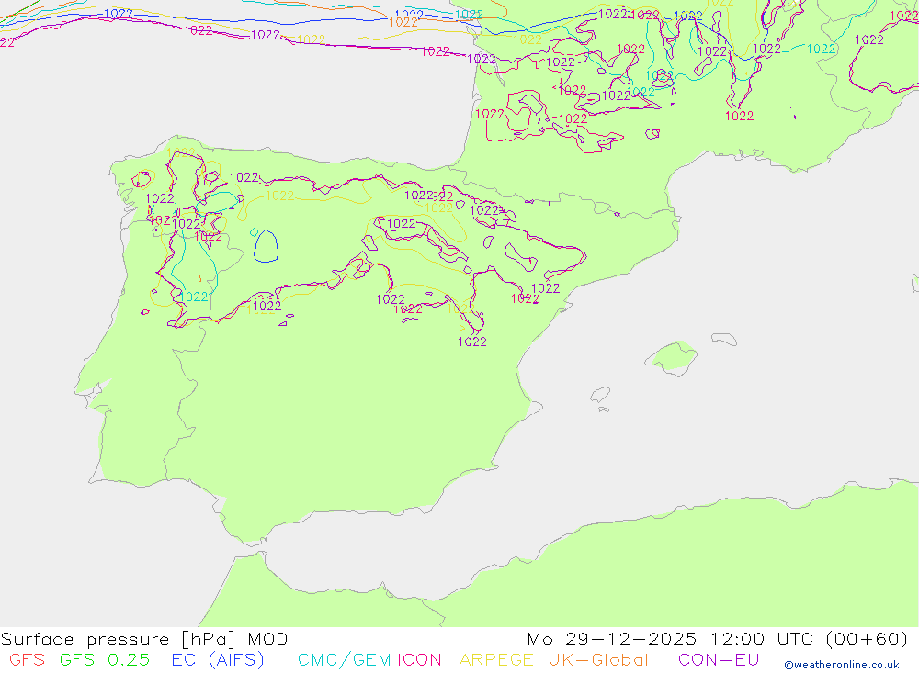Click the Ibiza island outline on the map

point(601,394)
